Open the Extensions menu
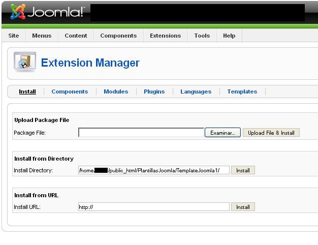Image resolution: width=318 pixels, height=245 pixels. pyautogui.click(x=166, y=36)
